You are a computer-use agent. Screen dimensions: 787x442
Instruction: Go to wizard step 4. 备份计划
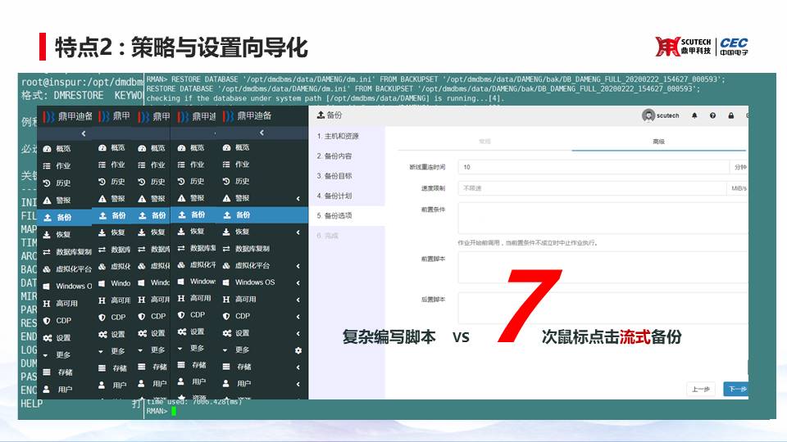pos(348,196)
